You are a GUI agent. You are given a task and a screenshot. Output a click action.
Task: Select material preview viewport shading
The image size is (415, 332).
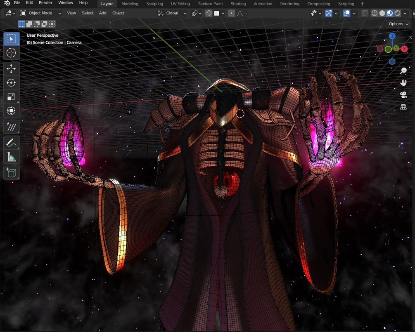(x=389, y=13)
